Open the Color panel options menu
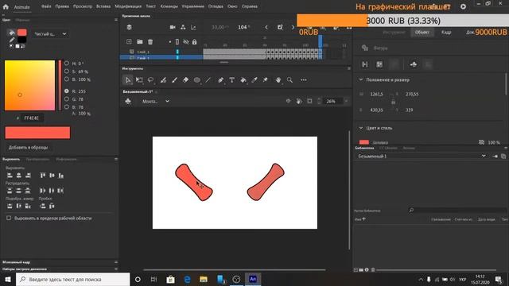 (116, 20)
